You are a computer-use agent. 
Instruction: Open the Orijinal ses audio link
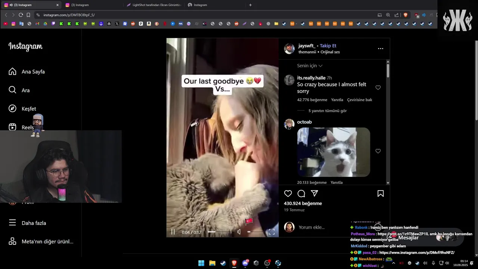pos(330,52)
